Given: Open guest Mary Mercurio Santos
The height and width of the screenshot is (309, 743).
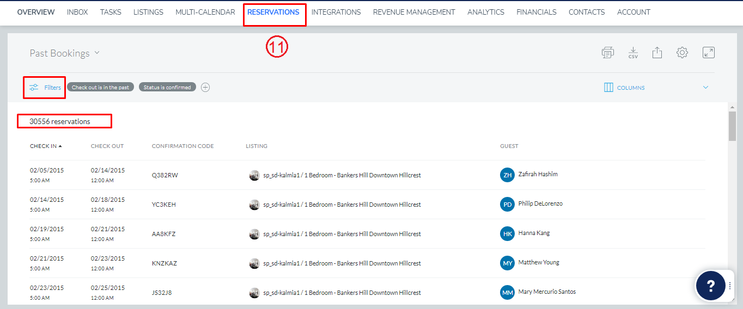Looking at the screenshot, I should [547, 292].
